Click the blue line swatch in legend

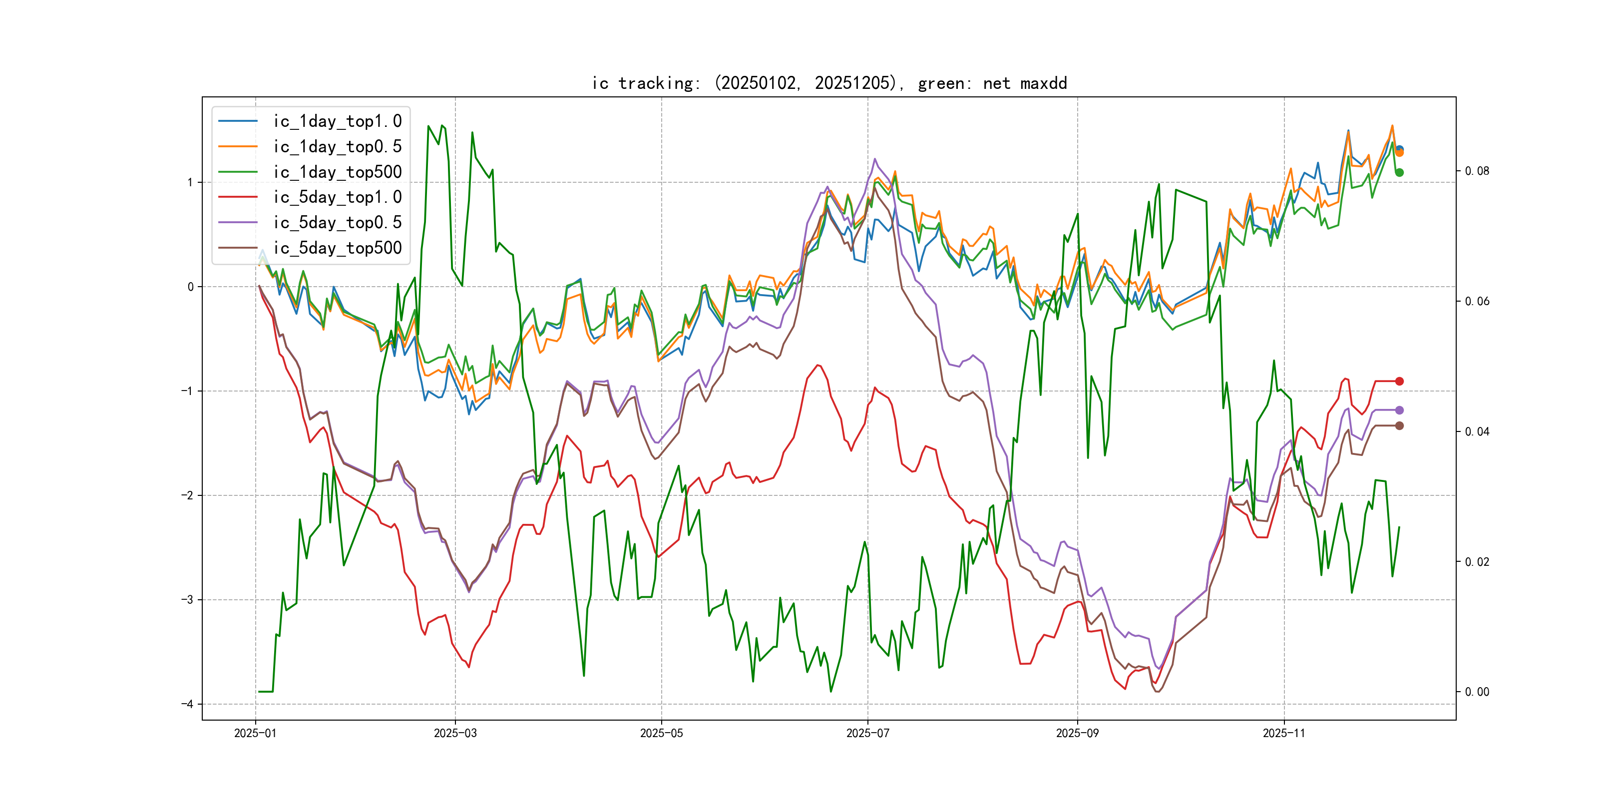tap(237, 121)
